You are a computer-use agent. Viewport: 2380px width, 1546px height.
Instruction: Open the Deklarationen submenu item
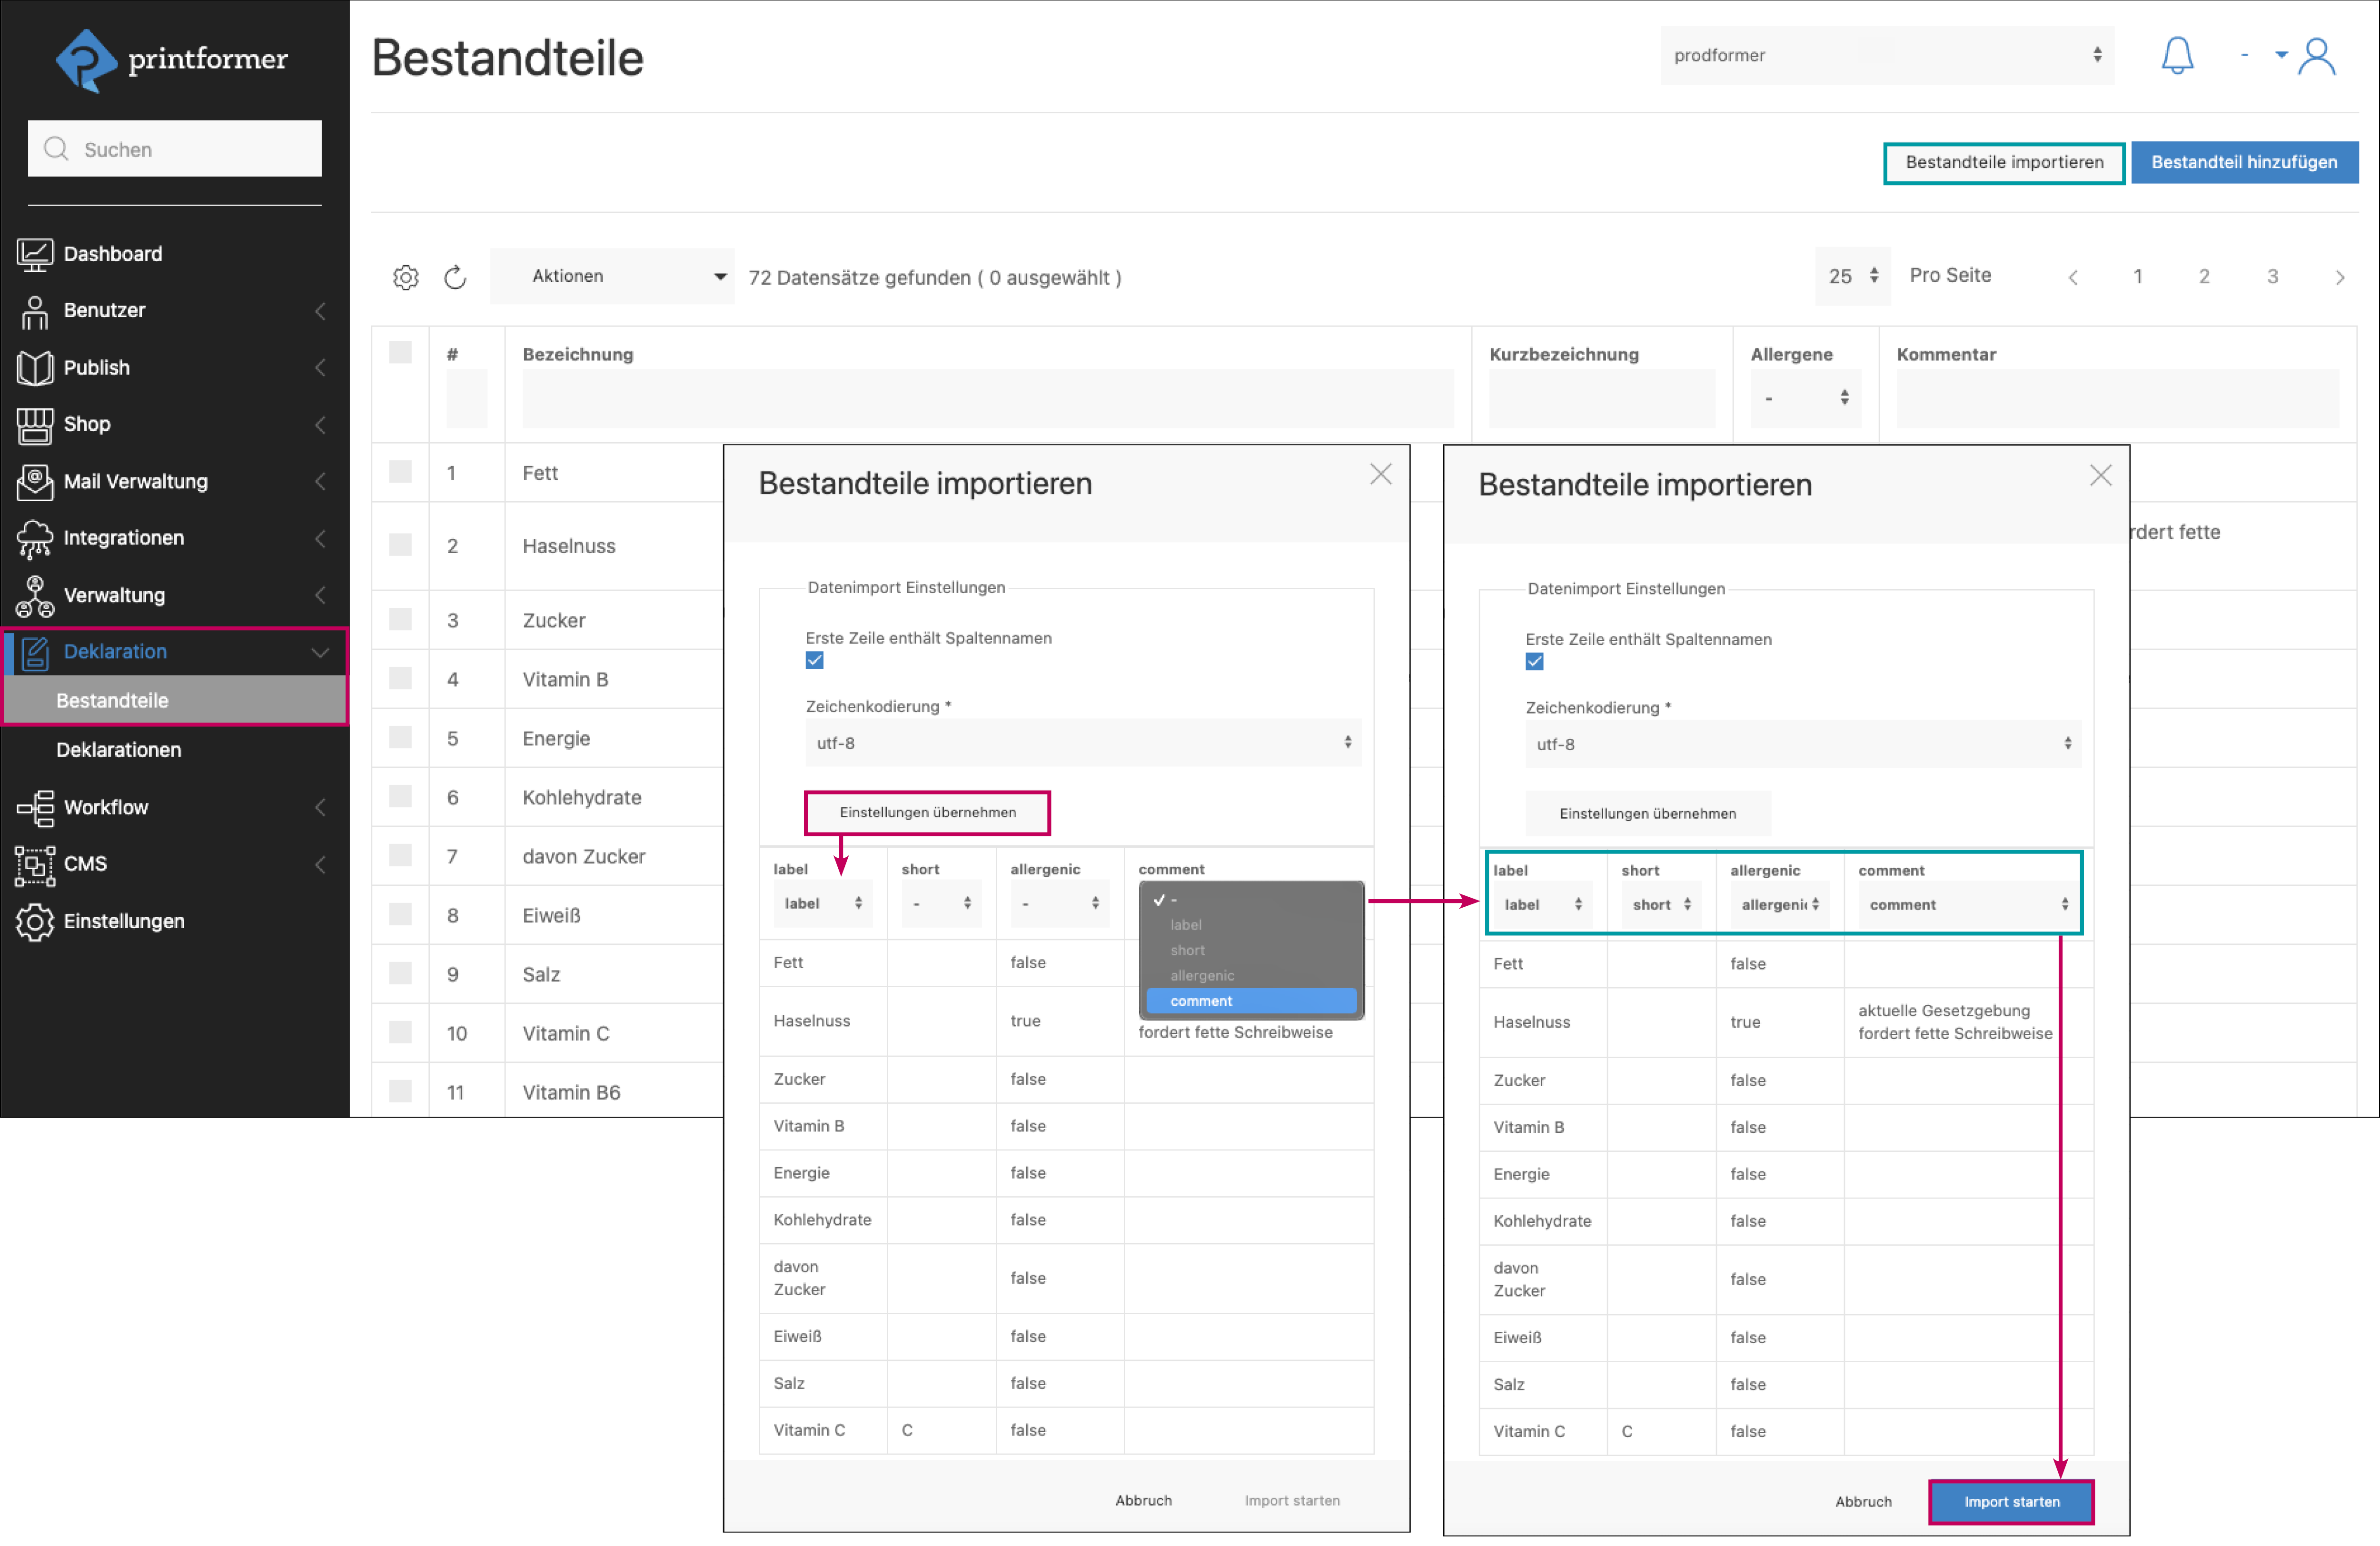pos(119,750)
